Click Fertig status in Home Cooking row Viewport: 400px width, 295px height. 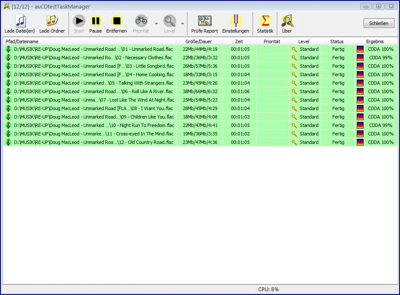(338, 74)
